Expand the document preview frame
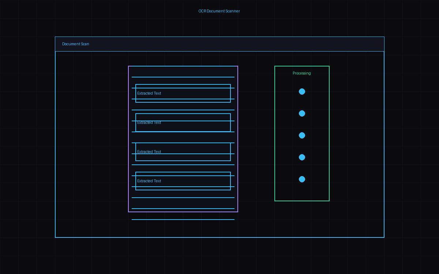439x274 pixels. 183,139
